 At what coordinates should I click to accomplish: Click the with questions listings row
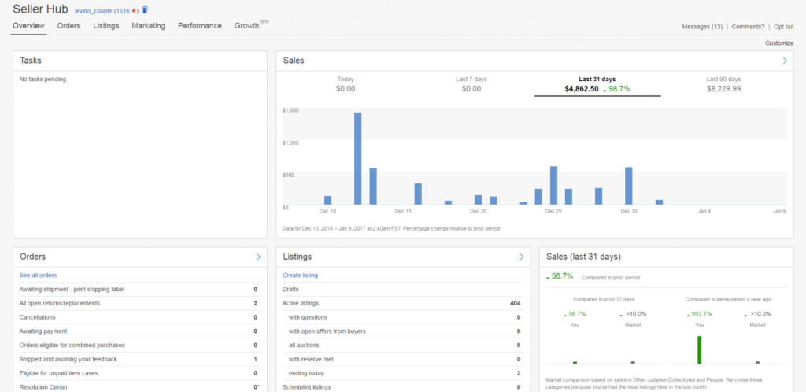click(x=403, y=317)
